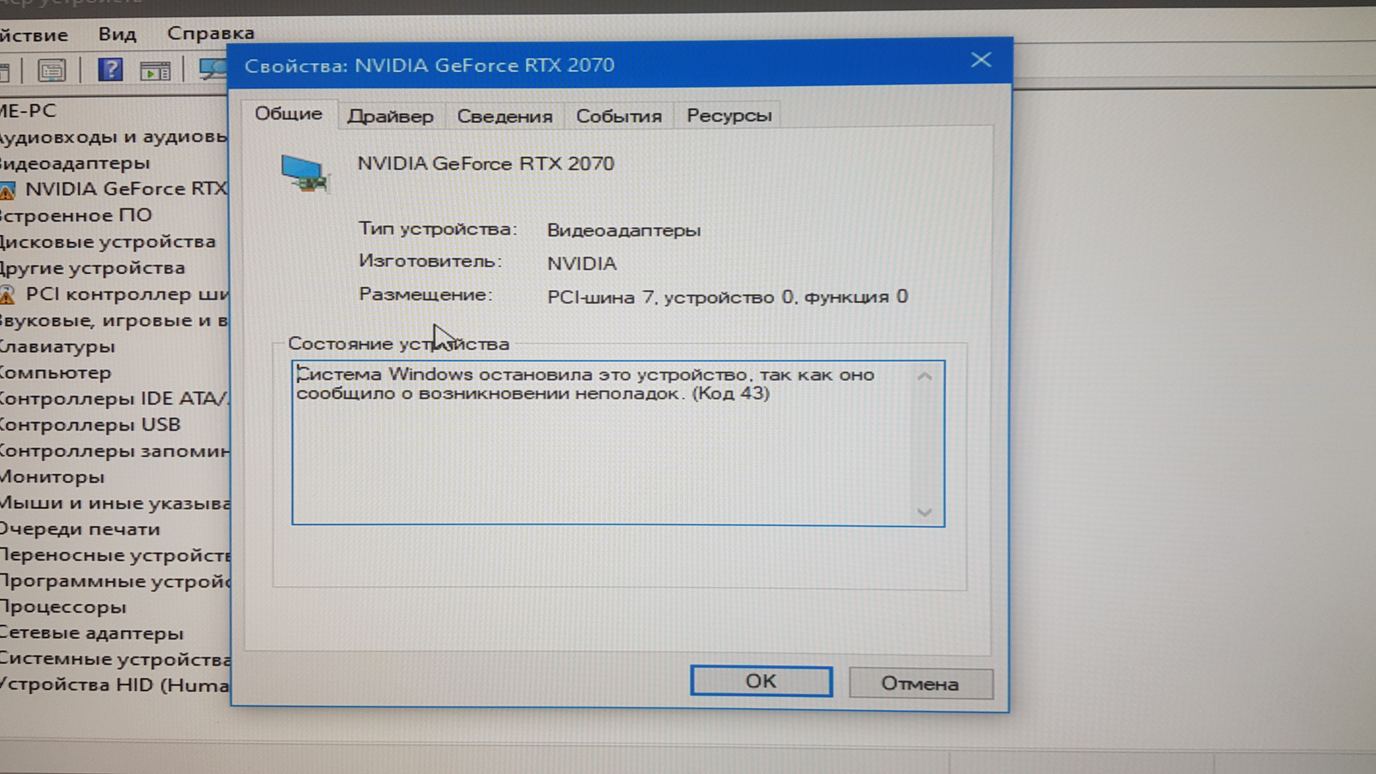Screen dimensions: 1376x774
Task: Click the scroll down arrow in device status box
Action: [924, 512]
